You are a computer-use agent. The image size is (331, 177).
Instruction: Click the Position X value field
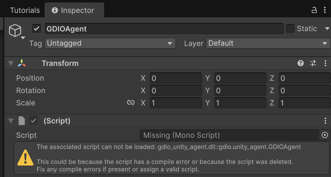click(176, 78)
